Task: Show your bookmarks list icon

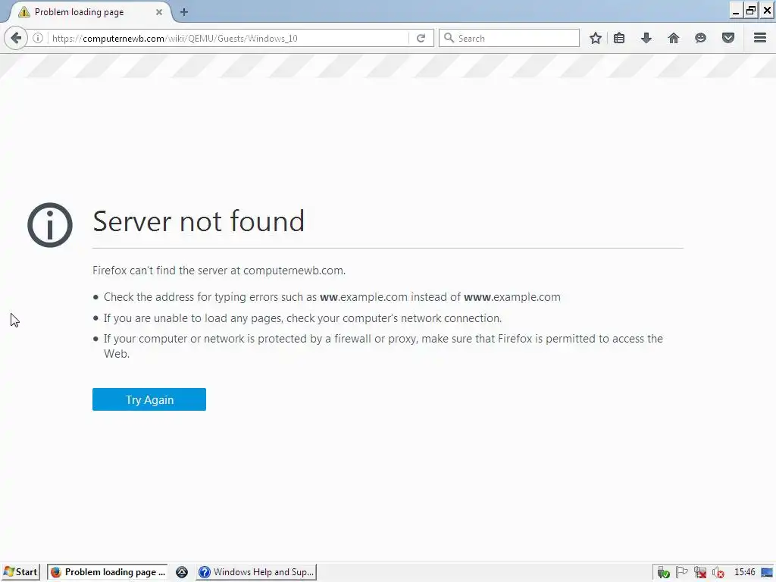Action: click(x=618, y=38)
